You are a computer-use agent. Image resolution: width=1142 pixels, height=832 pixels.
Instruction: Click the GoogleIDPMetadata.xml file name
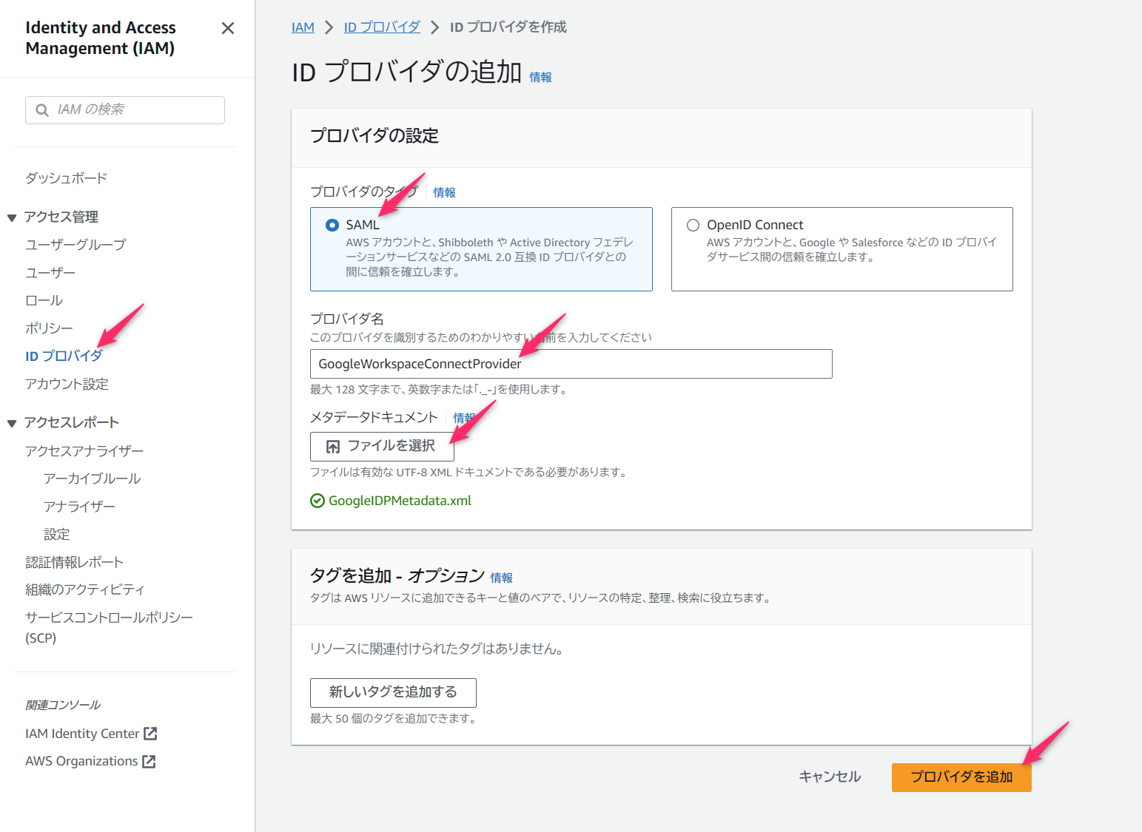click(x=400, y=501)
